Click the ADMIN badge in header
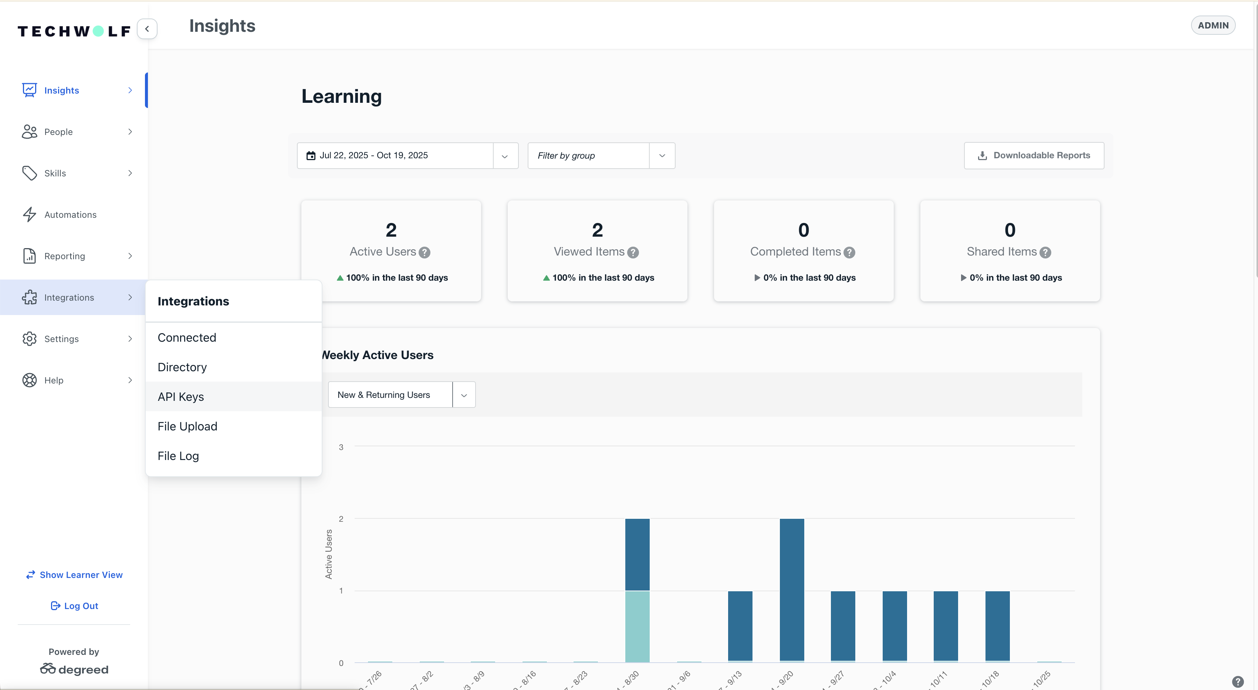 tap(1213, 26)
